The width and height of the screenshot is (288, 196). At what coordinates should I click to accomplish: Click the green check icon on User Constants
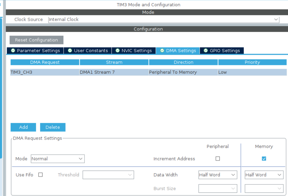click(x=70, y=50)
